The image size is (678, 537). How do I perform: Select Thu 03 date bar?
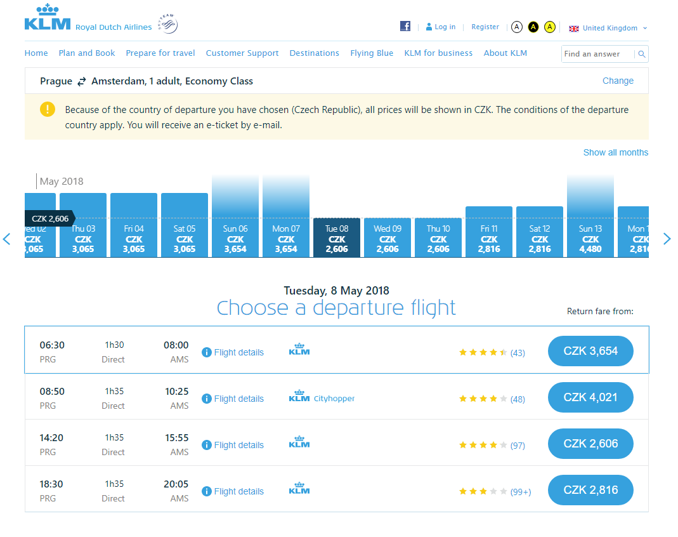click(83, 225)
